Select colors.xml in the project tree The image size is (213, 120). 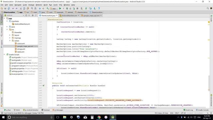20,43
